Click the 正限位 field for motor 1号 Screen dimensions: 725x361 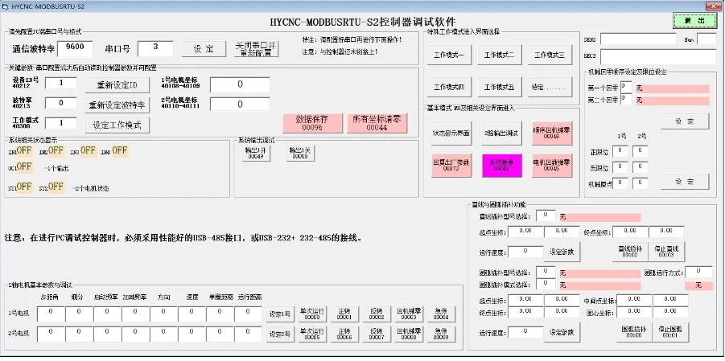(x=620, y=151)
